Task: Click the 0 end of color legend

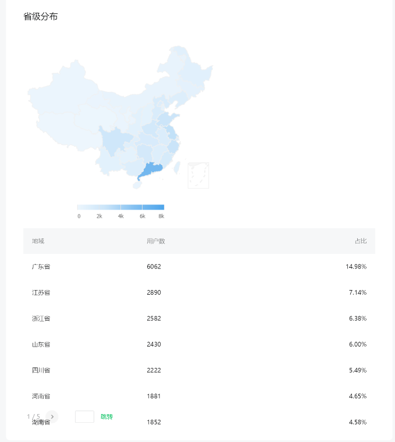Action: tap(79, 216)
